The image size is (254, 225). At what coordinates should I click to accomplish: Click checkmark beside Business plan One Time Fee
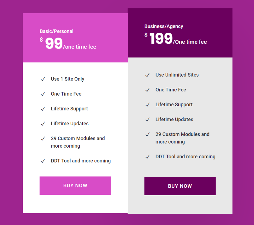coord(147,90)
